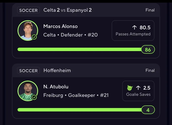Click the Marcos Alonso player name
This screenshot has height=125, width=172.
pyautogui.click(x=60, y=26)
